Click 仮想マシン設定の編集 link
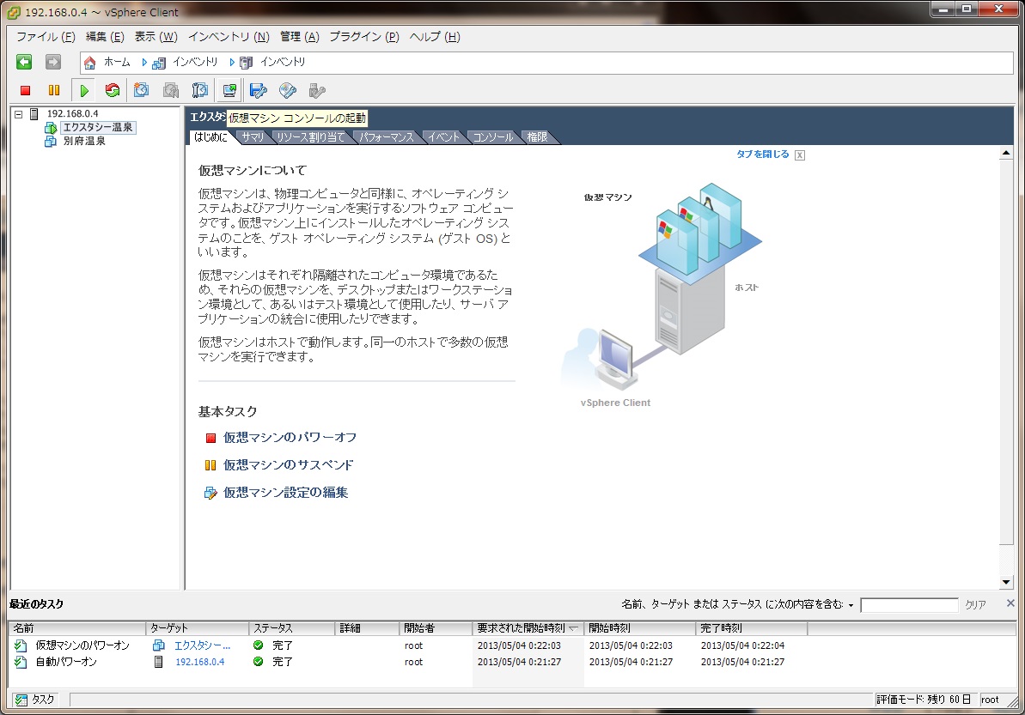The image size is (1025, 715). (x=285, y=493)
